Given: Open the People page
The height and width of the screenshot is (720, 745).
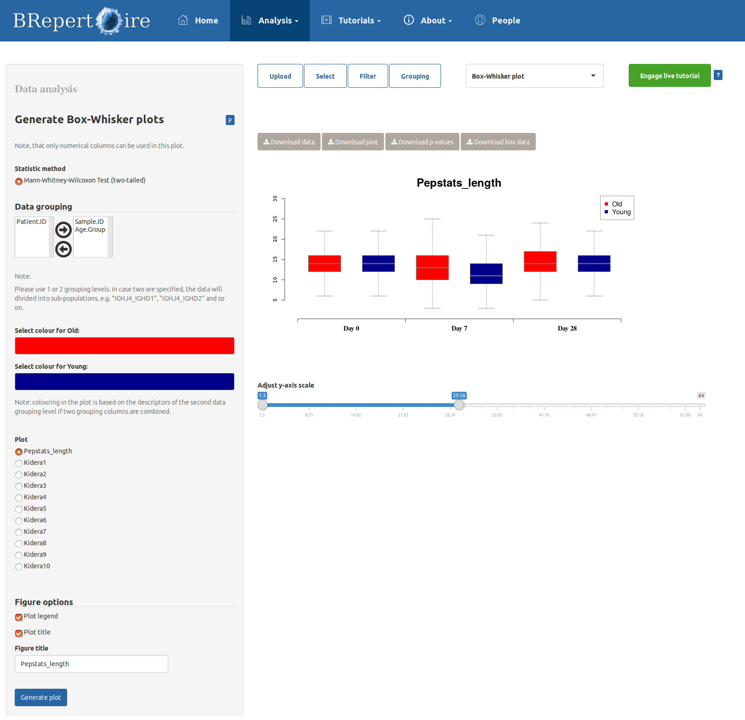Looking at the screenshot, I should coord(498,21).
